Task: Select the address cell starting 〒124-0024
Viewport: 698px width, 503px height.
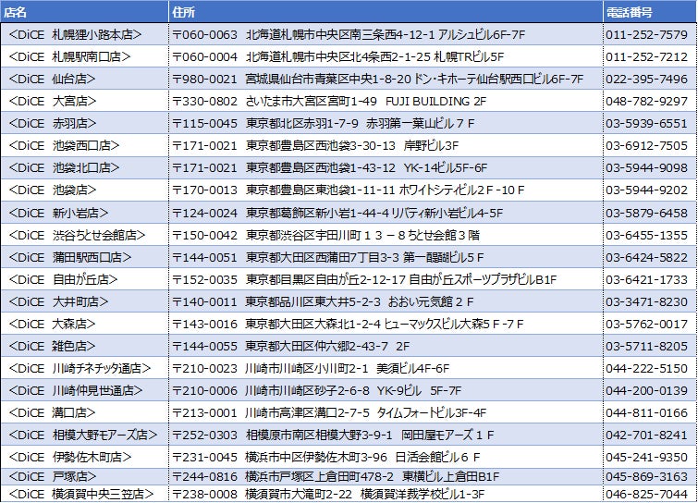Action: click(386, 213)
